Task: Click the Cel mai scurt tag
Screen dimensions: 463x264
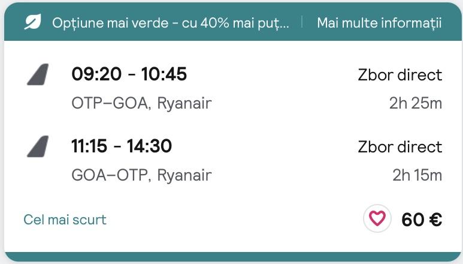Action: (x=65, y=220)
